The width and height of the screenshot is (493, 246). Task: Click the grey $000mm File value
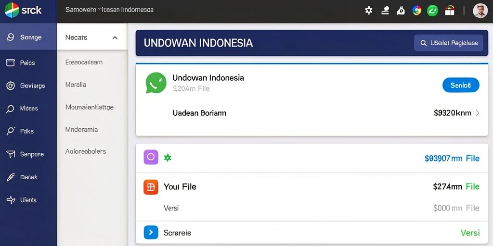(456, 208)
